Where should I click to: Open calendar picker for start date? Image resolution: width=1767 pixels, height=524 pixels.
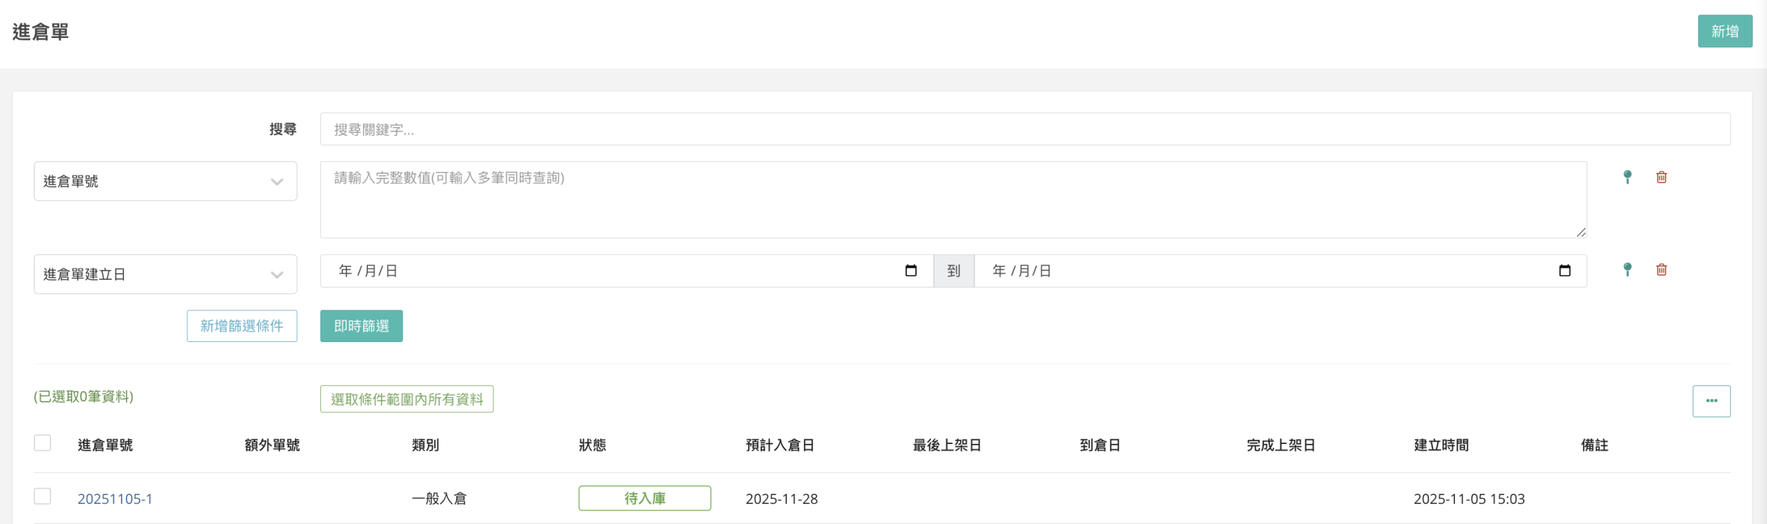pos(910,271)
